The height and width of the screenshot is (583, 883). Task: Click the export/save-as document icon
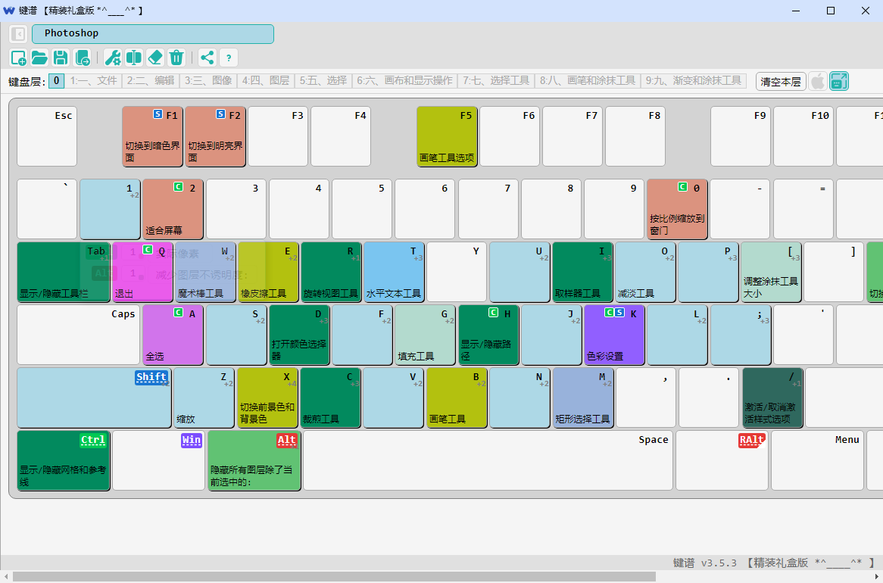[x=82, y=58]
